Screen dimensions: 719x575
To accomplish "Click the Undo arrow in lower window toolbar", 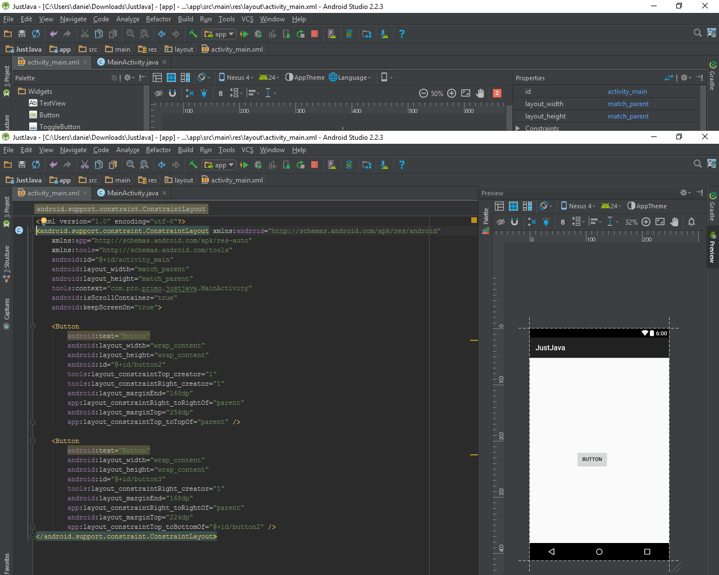I will [53, 165].
